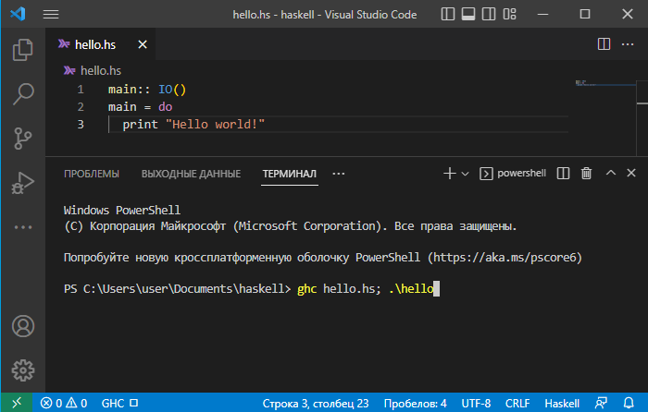
Task: Open the Accounts menu icon
Action: (23, 326)
